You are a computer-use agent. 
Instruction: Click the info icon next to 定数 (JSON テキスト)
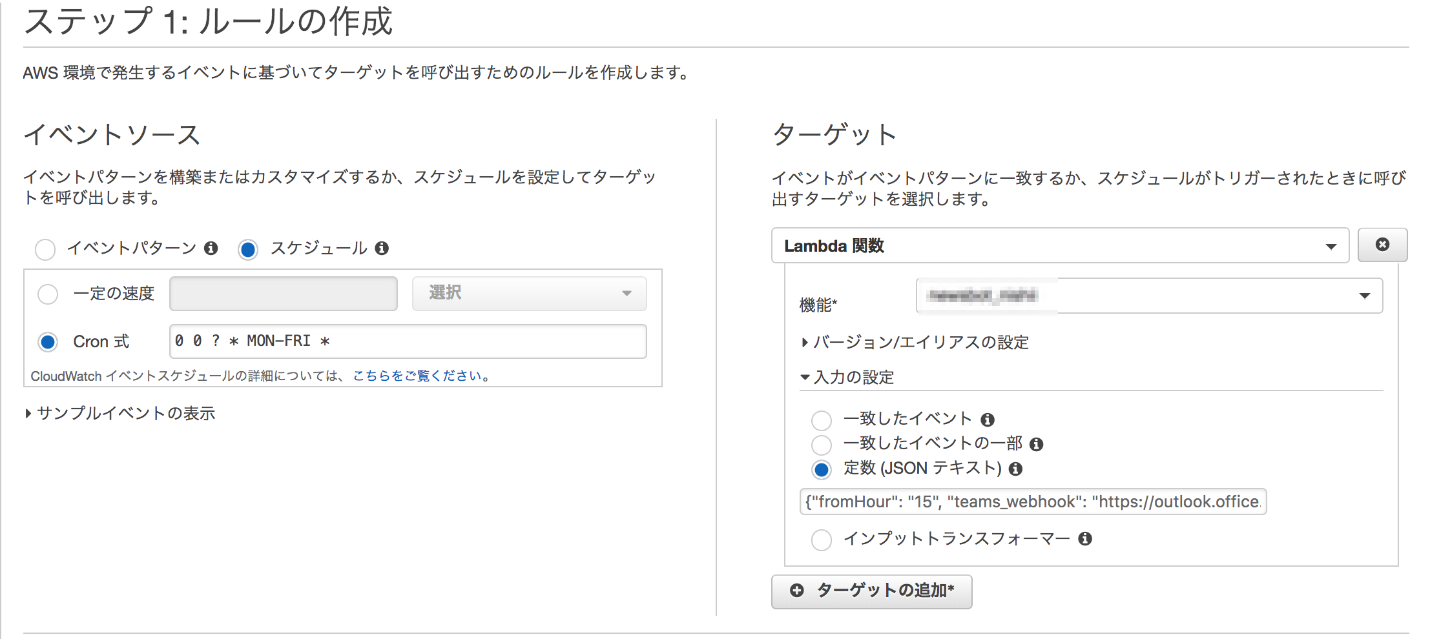point(1016,469)
